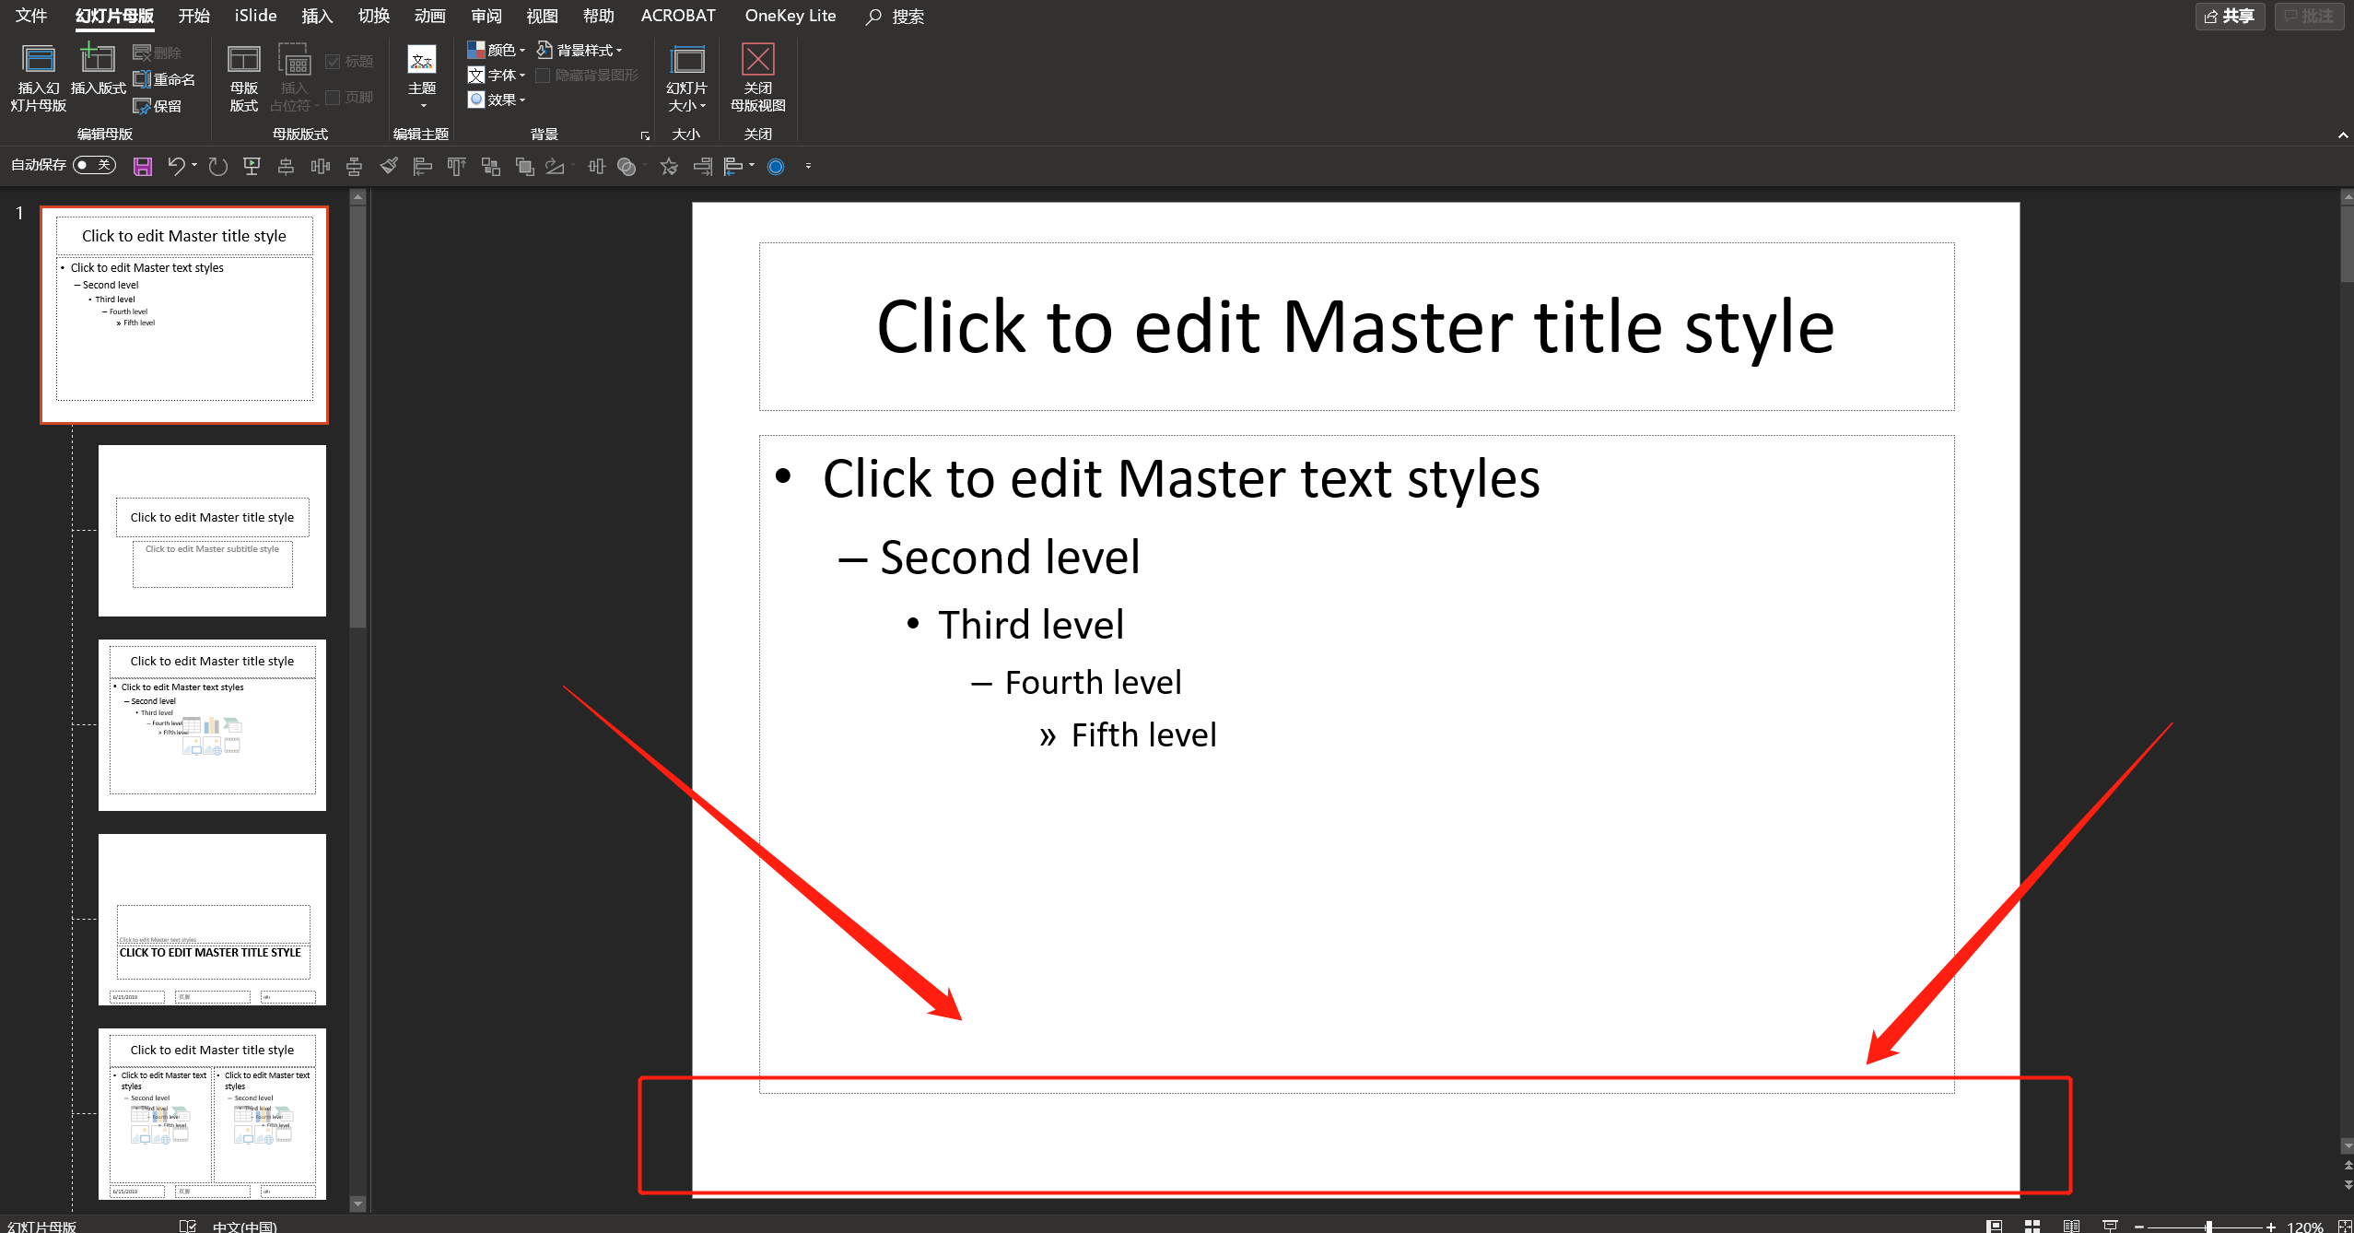Image resolution: width=2354 pixels, height=1233 pixels.
Task: Toggle the Title (标题) checkbox
Action: (349, 62)
